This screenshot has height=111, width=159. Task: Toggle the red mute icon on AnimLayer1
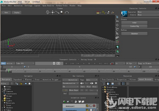(94, 106)
